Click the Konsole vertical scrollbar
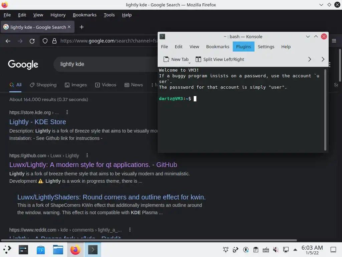 point(325,110)
